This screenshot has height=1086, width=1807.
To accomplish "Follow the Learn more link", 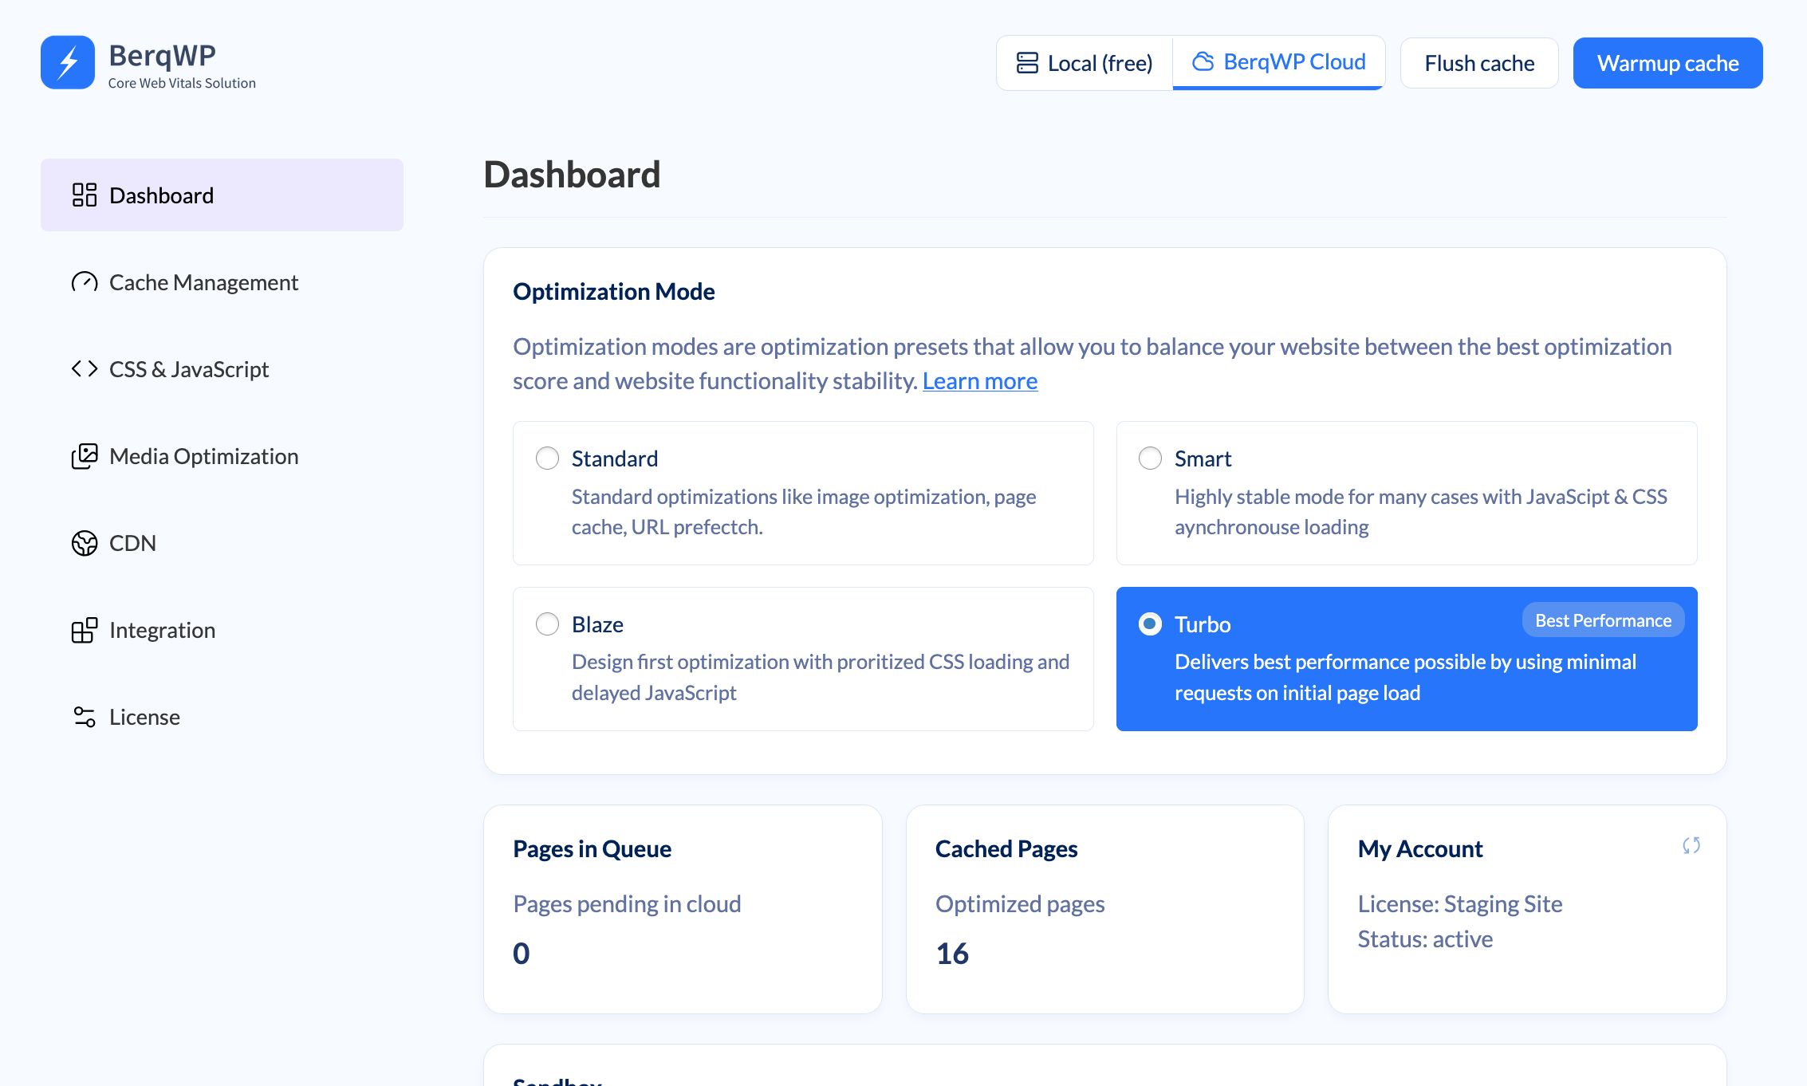I will pyautogui.click(x=980, y=381).
